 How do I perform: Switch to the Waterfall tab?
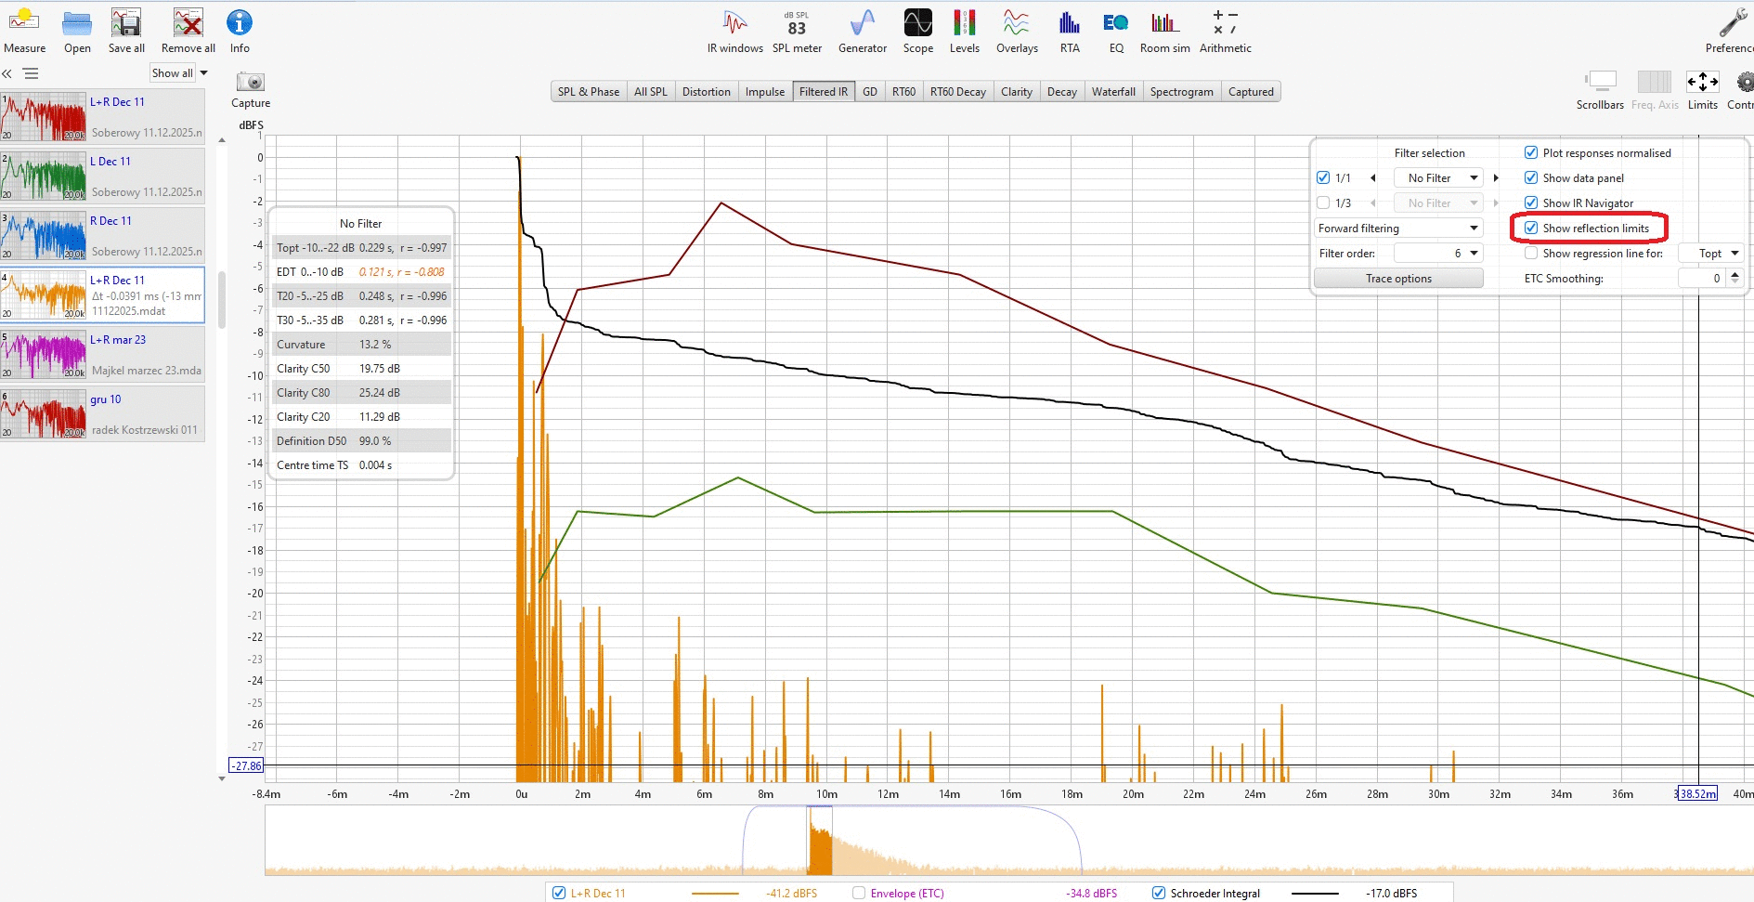click(1112, 92)
